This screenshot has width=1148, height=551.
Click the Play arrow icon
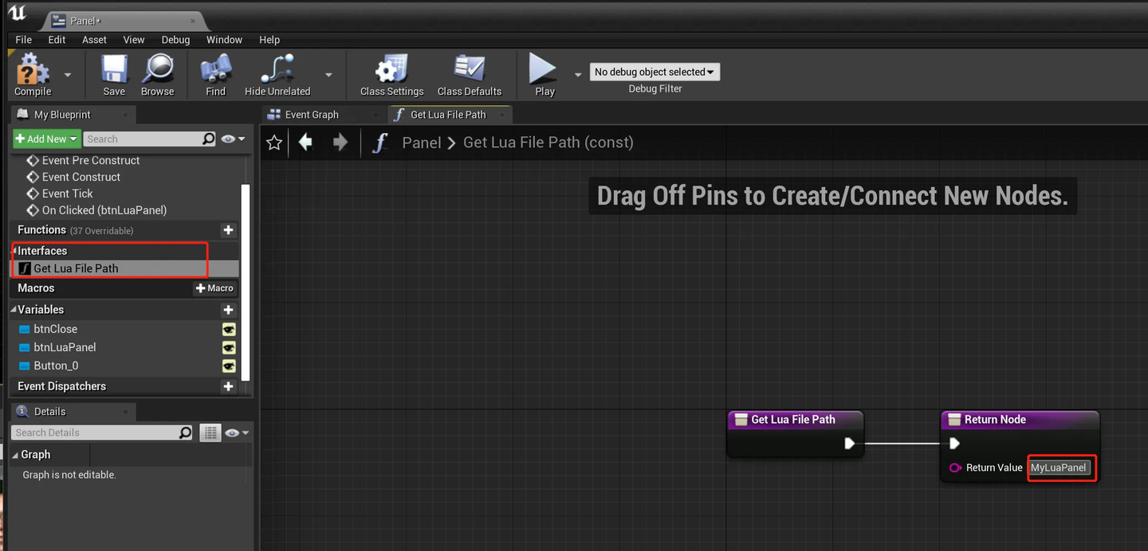pyautogui.click(x=544, y=69)
